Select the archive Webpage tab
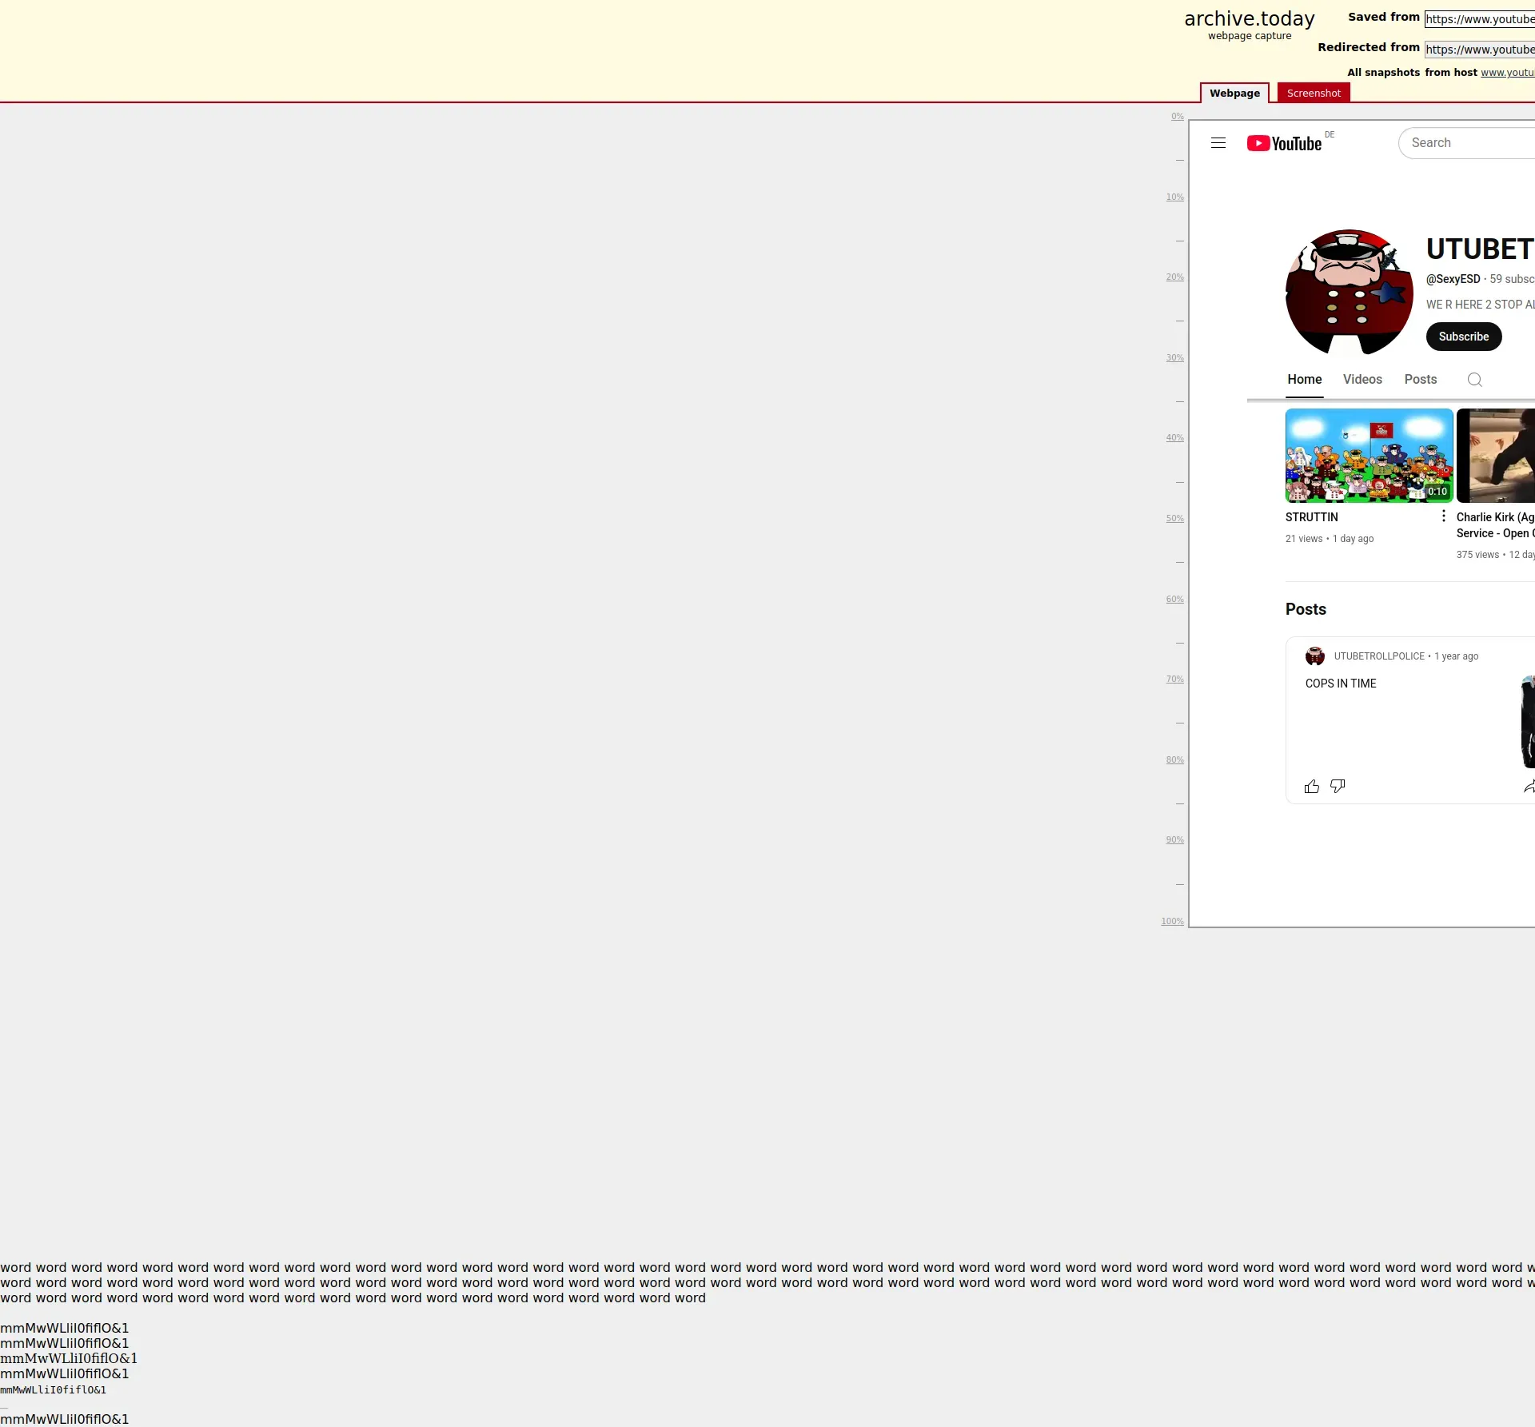1535x1427 pixels. [x=1234, y=94]
